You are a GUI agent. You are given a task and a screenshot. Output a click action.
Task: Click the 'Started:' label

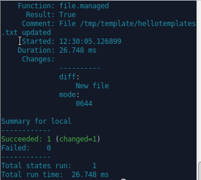click(38, 41)
